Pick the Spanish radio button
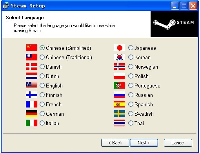The image size is (200, 153). [131, 104]
